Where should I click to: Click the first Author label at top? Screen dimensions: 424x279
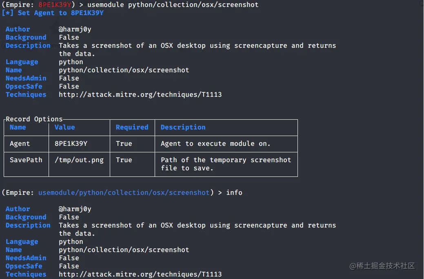18,29
